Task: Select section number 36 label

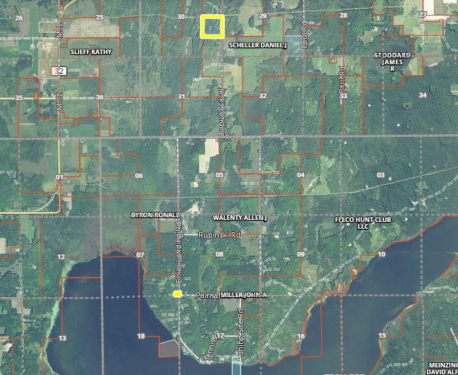Action: coord(100,97)
